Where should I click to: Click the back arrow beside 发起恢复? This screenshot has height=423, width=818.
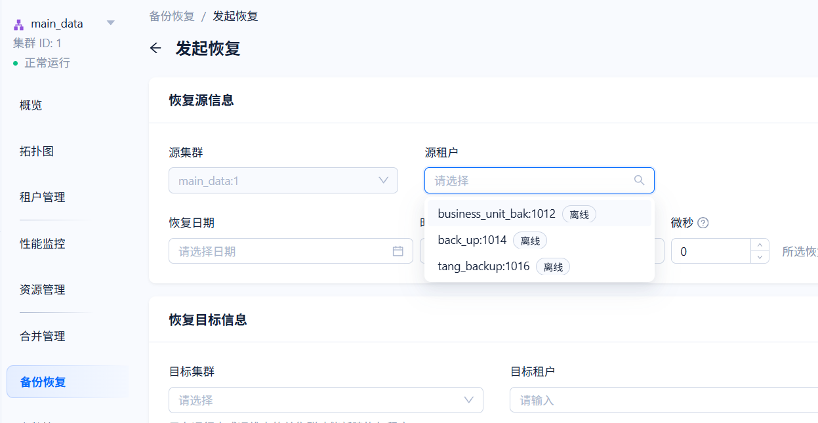[x=155, y=49]
